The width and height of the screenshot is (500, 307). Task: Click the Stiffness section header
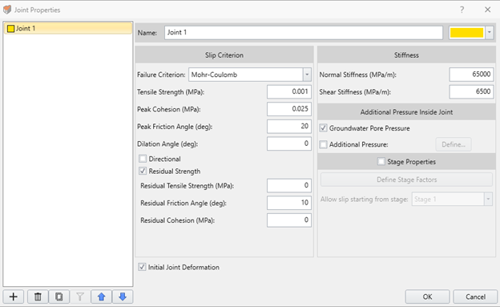406,55
